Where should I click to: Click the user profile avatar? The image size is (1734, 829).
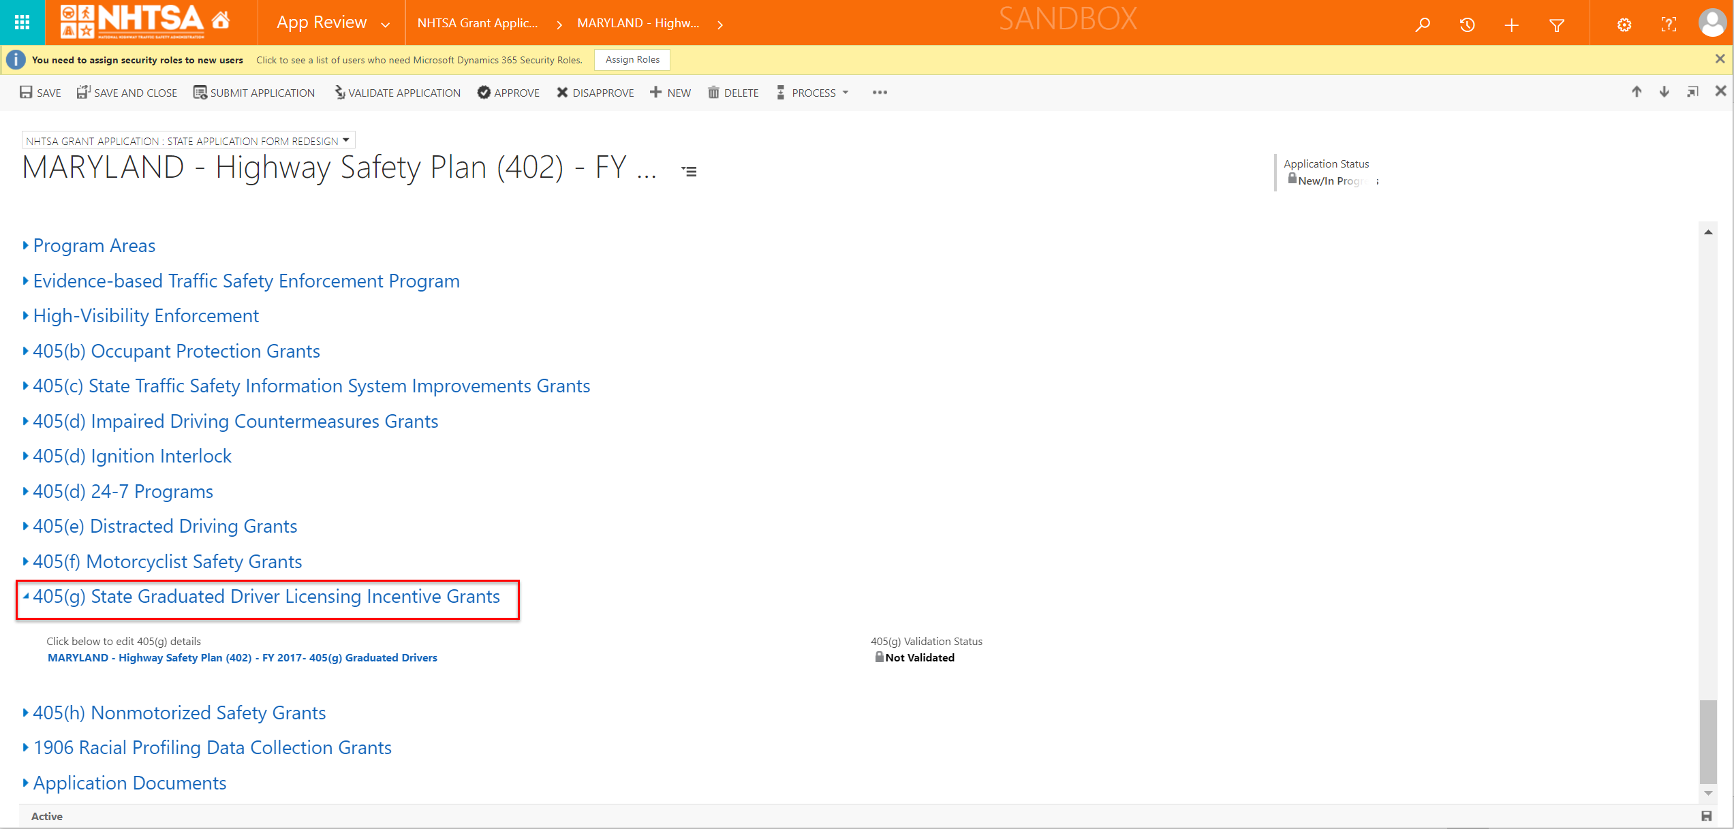coord(1712,22)
